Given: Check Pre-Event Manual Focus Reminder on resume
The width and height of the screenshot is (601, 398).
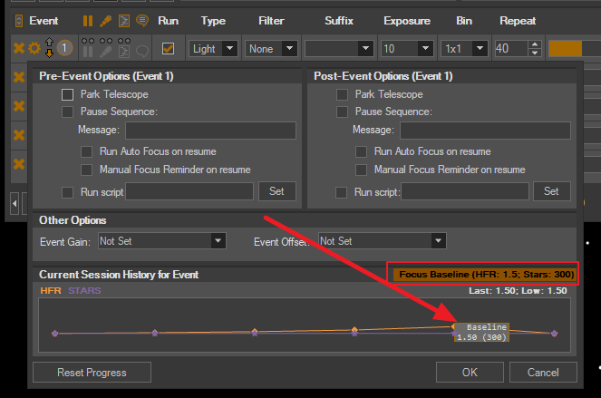Looking at the screenshot, I should [x=87, y=170].
